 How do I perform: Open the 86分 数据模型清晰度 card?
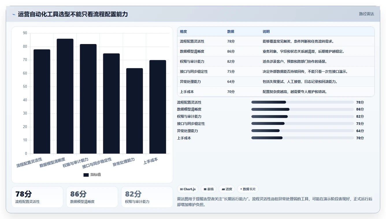coord(92,197)
